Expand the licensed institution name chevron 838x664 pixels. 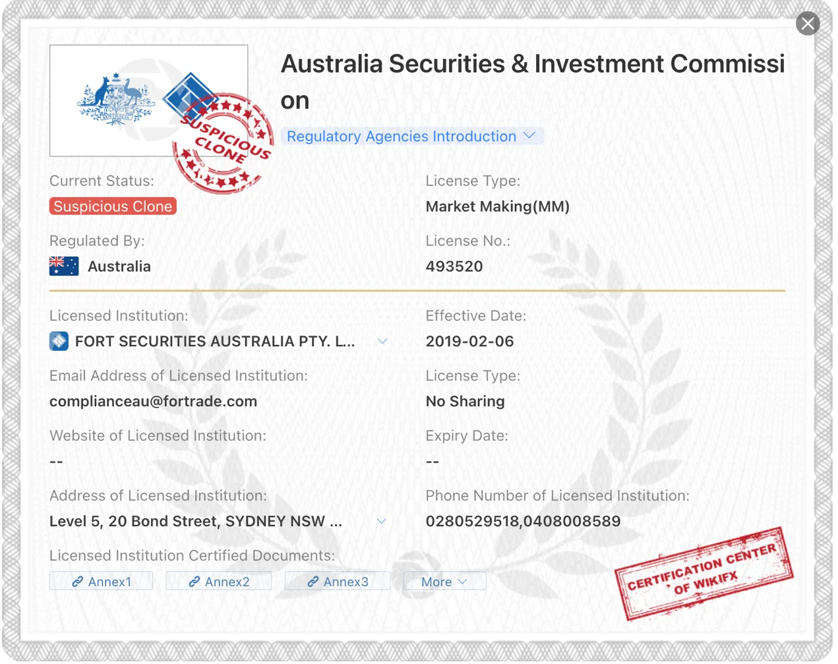pos(382,342)
